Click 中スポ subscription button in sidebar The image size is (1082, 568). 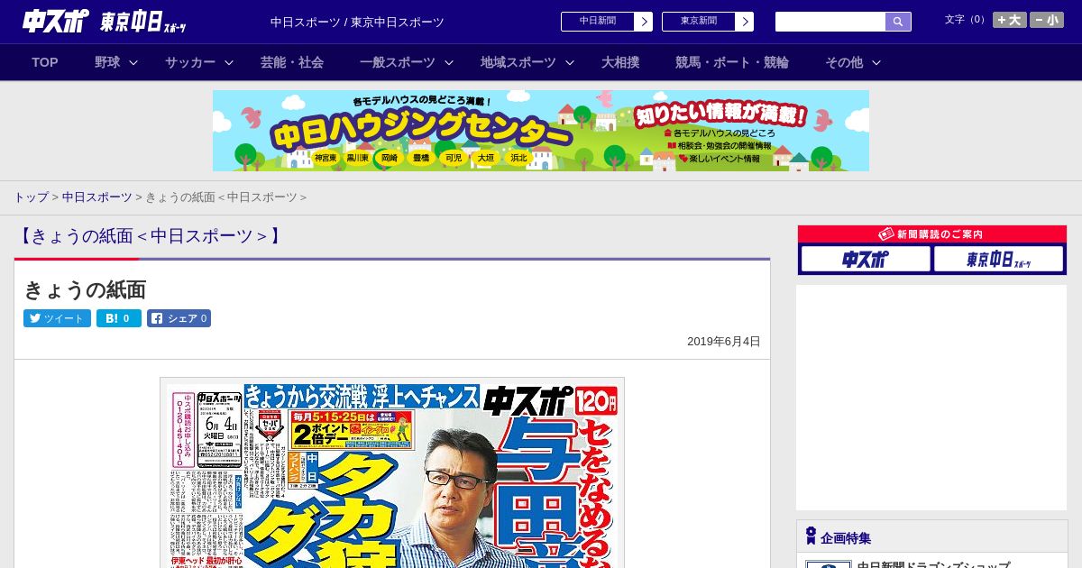pyautogui.click(x=866, y=259)
